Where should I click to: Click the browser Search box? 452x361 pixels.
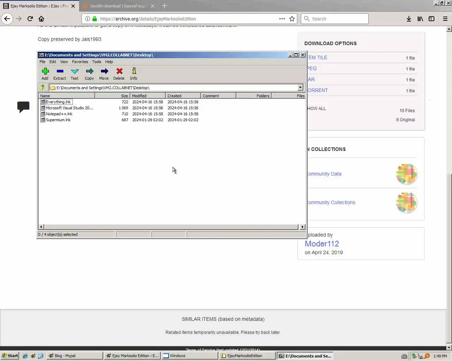[x=335, y=19]
